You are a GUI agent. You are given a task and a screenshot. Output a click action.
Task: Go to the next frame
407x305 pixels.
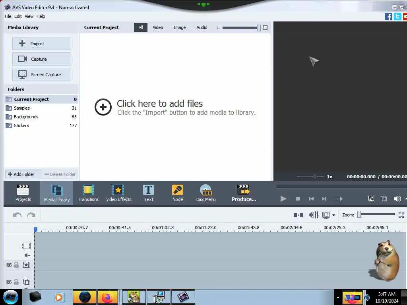click(x=324, y=199)
